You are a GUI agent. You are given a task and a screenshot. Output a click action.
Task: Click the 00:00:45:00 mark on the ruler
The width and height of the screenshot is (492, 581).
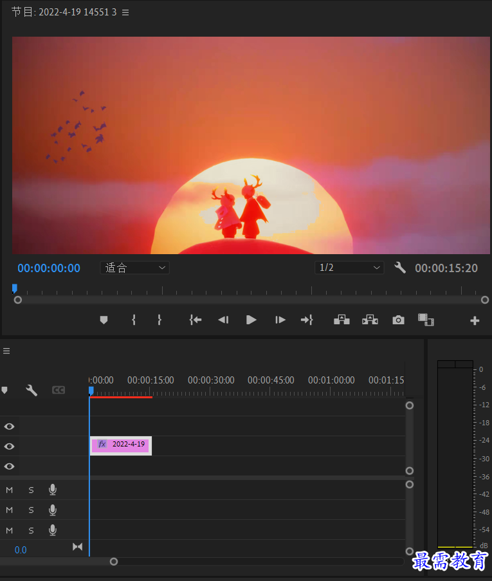tap(271, 380)
